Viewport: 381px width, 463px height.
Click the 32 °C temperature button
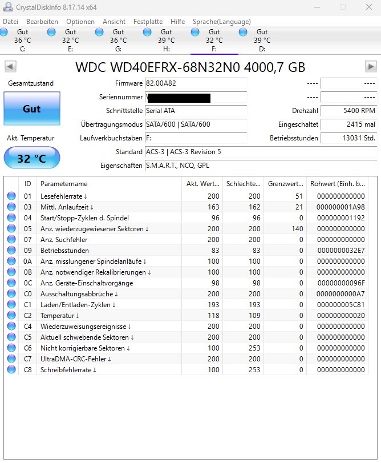32,158
